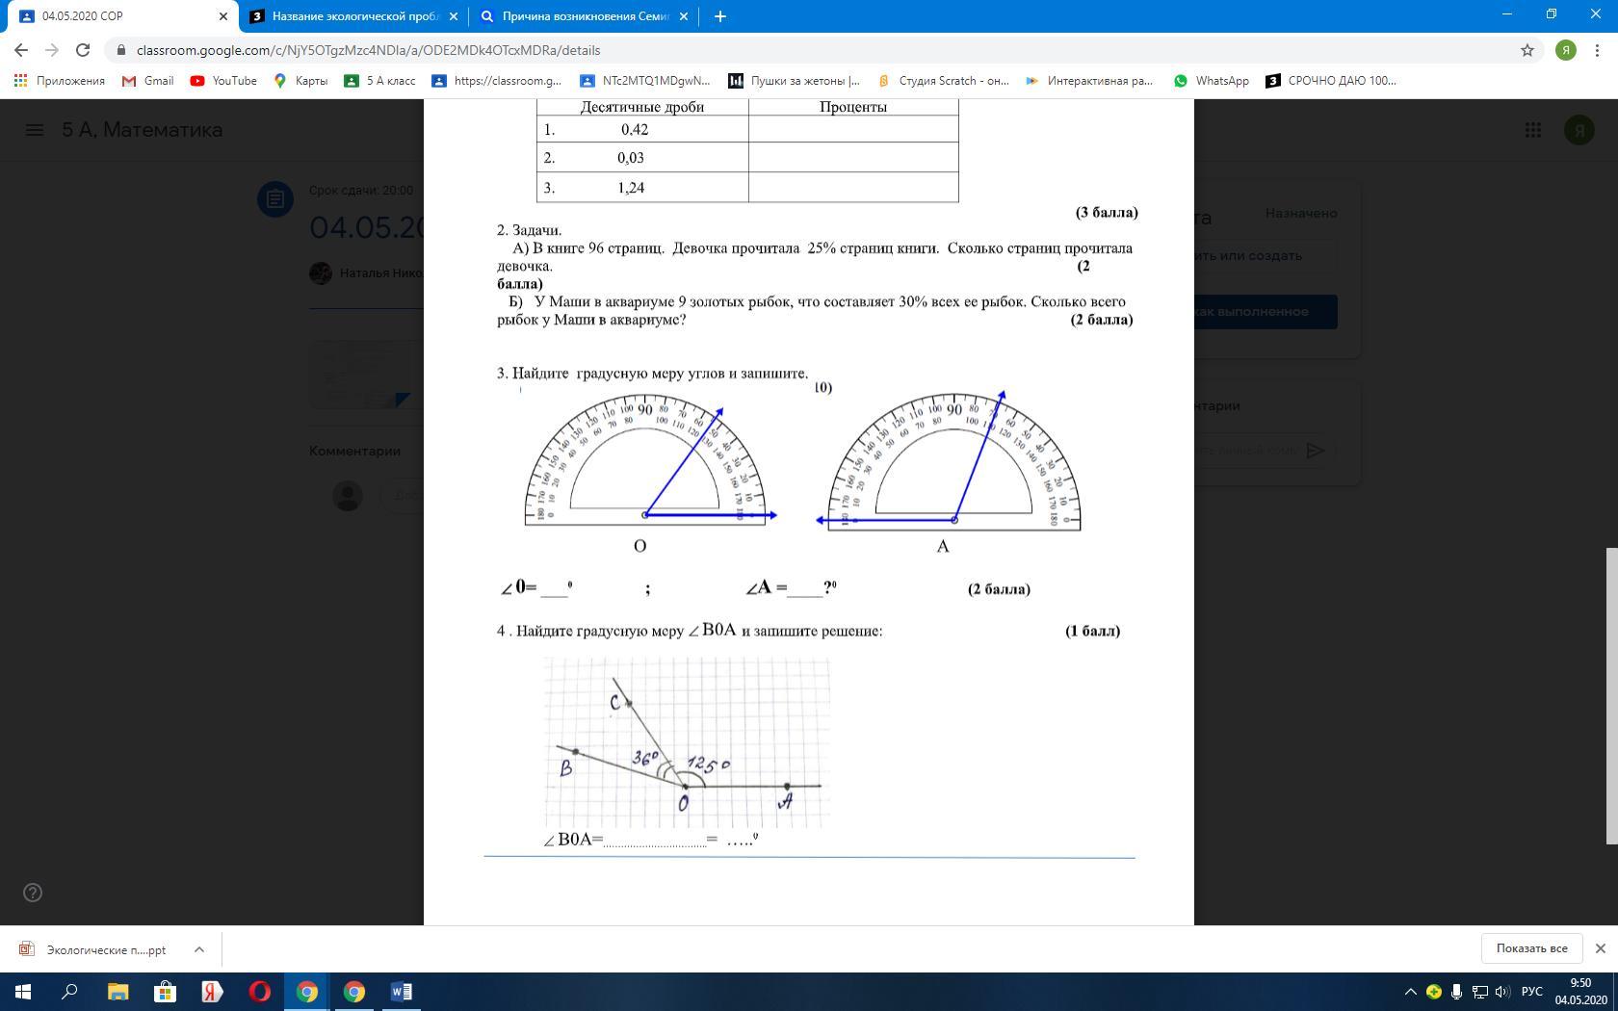Click the Проценты column header
Screen dimensions: 1618x1011
pos(853,107)
